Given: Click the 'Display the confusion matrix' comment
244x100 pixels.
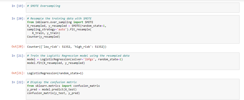Looking at the screenshot, I should coord(52,82).
